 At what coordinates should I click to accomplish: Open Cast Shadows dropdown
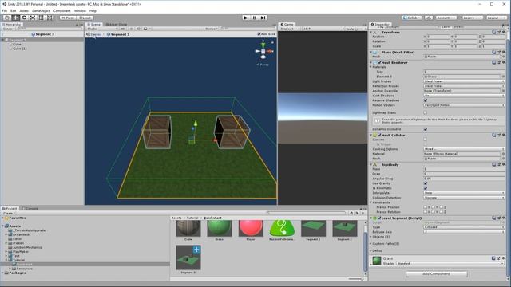point(464,96)
